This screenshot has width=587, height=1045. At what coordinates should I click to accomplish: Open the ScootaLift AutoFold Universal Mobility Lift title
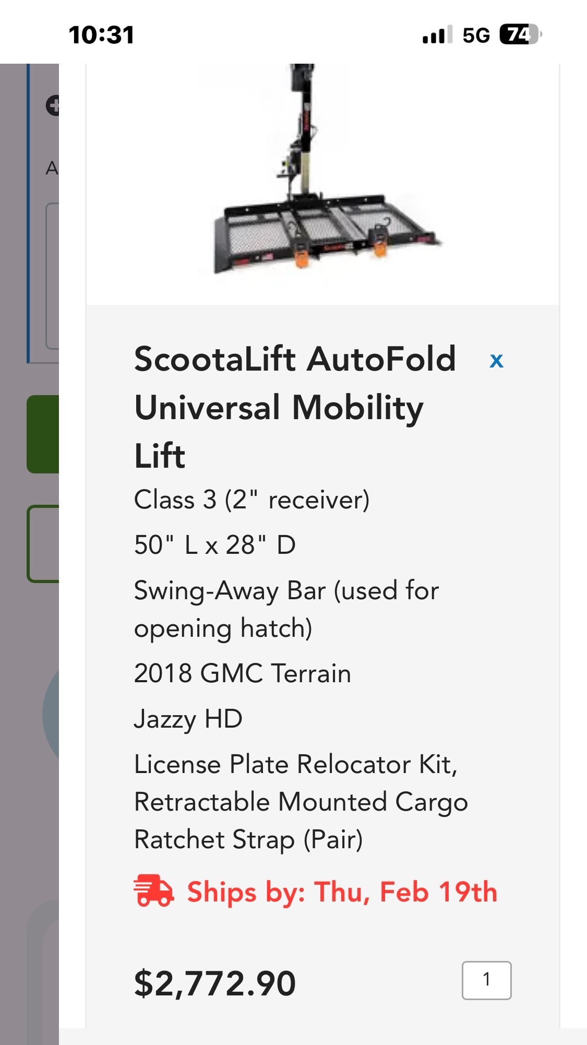[295, 407]
